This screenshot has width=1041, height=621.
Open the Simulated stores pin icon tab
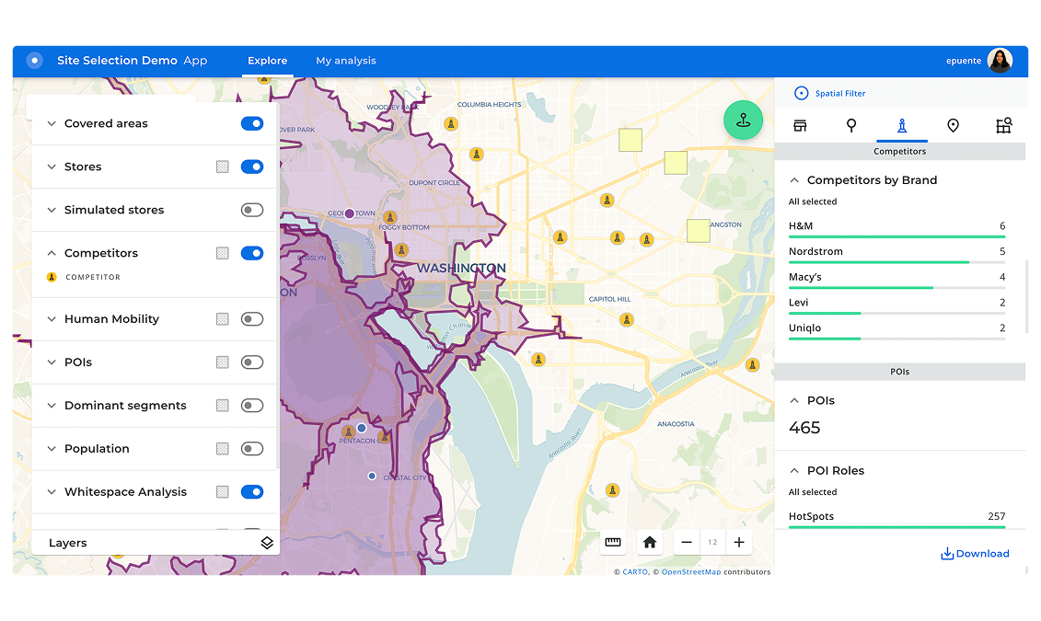tap(850, 125)
